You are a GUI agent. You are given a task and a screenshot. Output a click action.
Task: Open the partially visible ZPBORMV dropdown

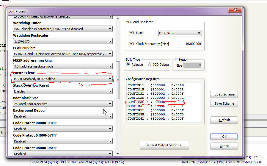point(63,17)
